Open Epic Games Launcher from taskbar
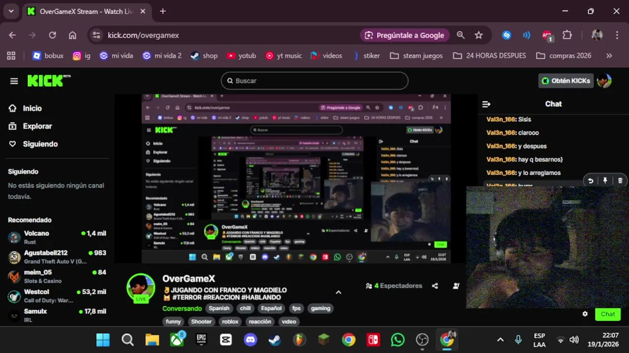This screenshot has height=353, width=629. pyautogui.click(x=201, y=340)
